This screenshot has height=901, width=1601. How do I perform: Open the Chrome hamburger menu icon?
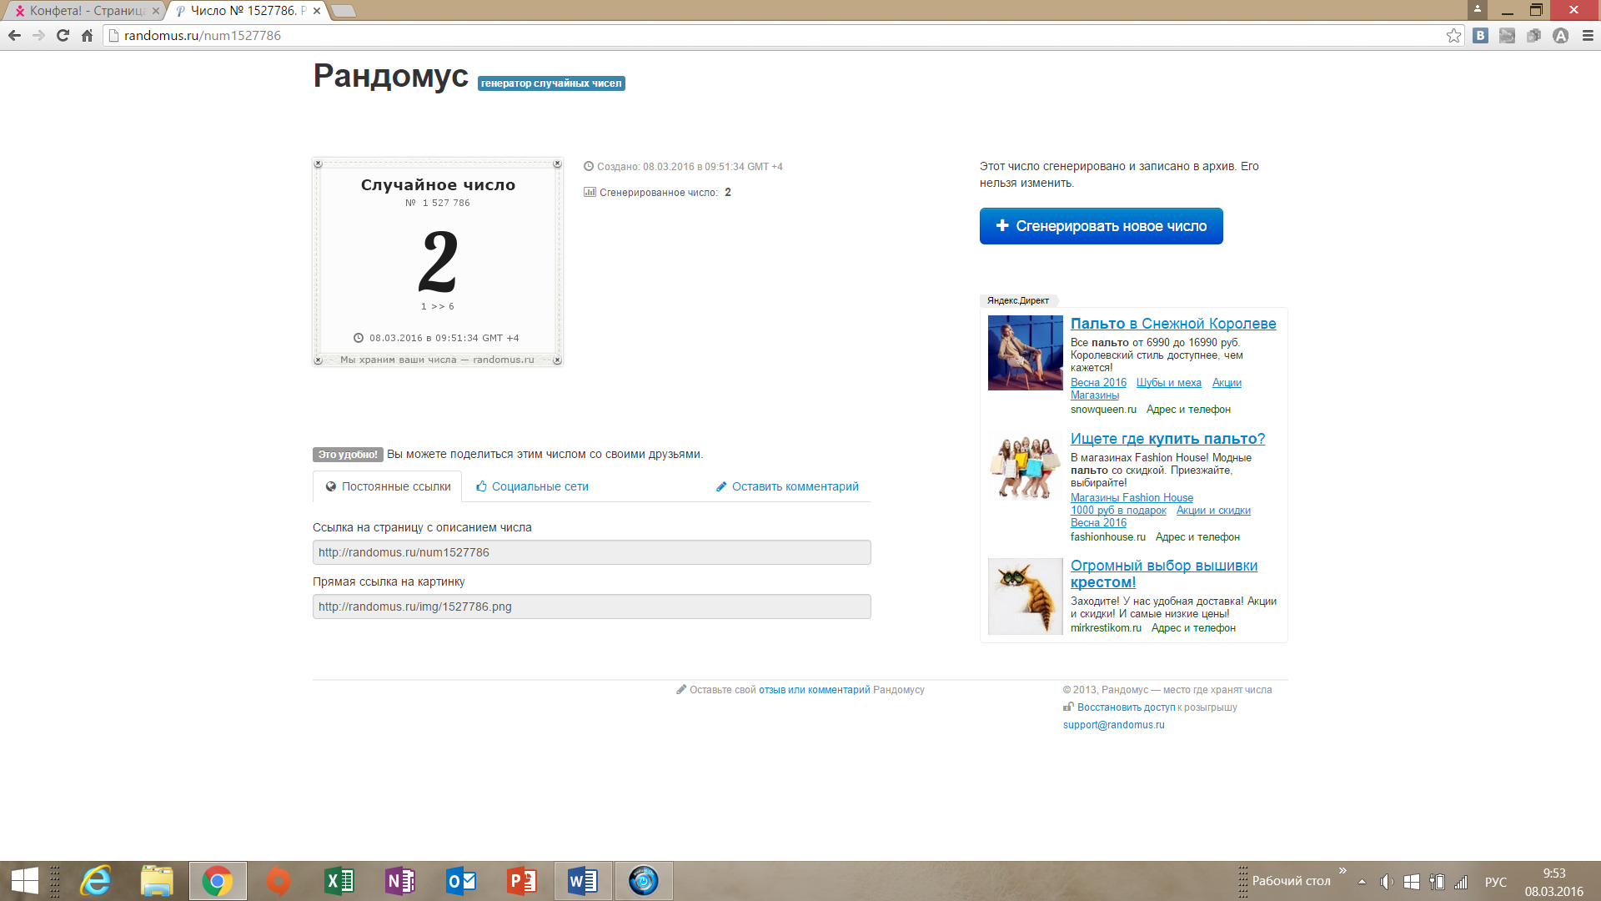click(x=1588, y=35)
